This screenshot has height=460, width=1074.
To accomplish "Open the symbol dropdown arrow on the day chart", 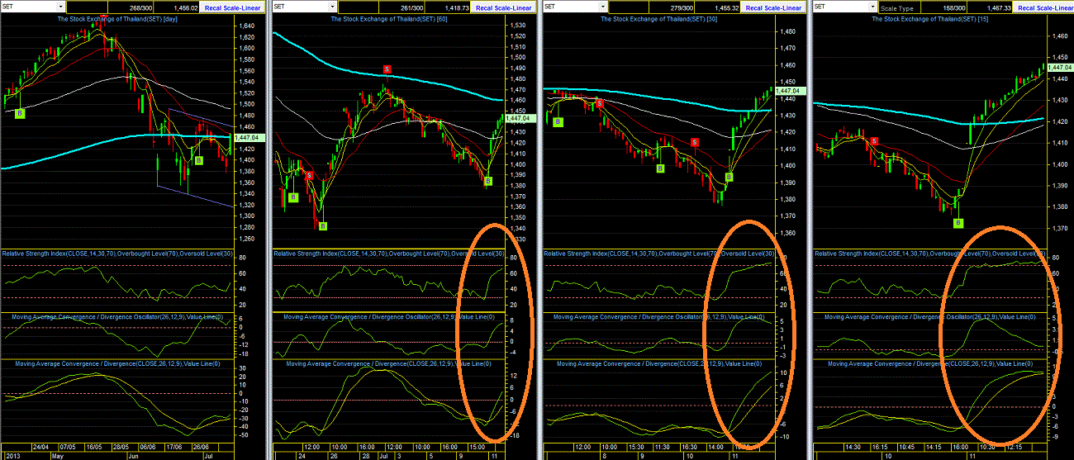I will coord(59,7).
